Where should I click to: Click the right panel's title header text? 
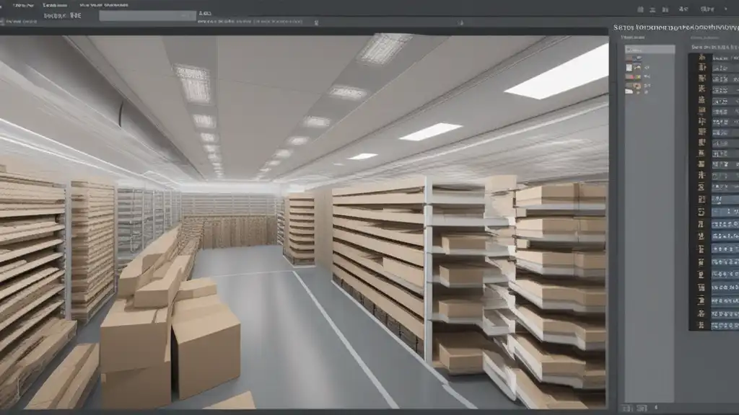point(675,27)
